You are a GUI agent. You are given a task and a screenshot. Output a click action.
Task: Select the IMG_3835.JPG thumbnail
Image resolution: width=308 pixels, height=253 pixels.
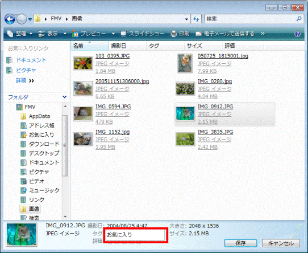tap(185, 139)
